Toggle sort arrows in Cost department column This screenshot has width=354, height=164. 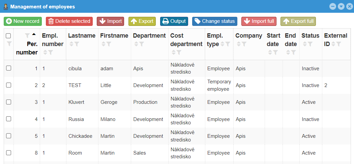point(173,52)
